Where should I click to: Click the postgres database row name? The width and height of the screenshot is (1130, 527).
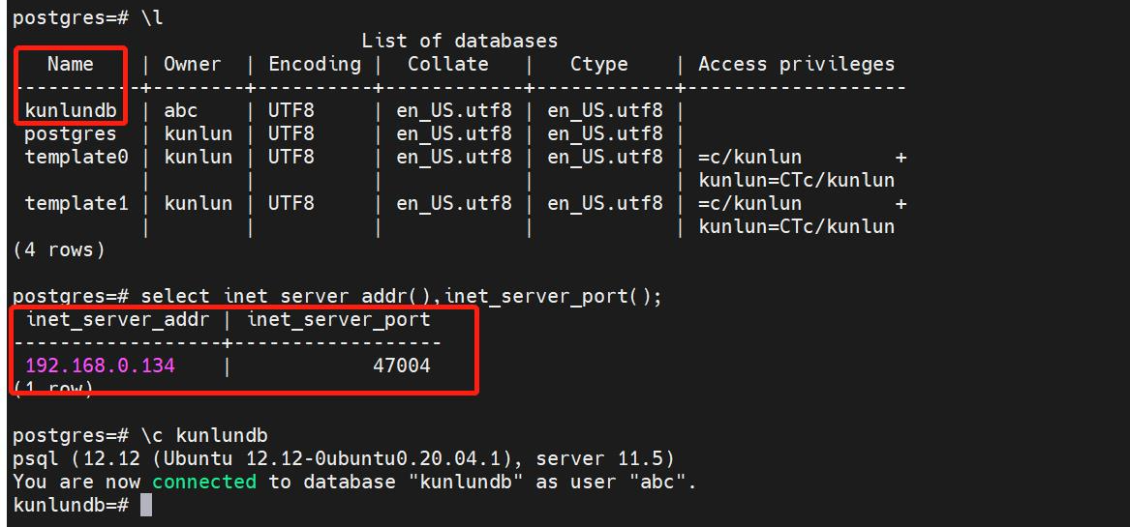(71, 133)
